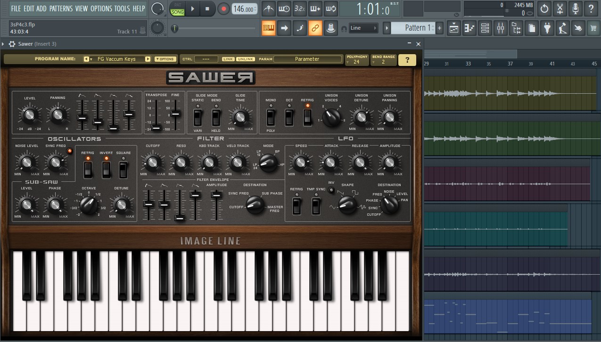Click the tempo 146.000 field
The image size is (601, 342).
[x=245, y=8]
